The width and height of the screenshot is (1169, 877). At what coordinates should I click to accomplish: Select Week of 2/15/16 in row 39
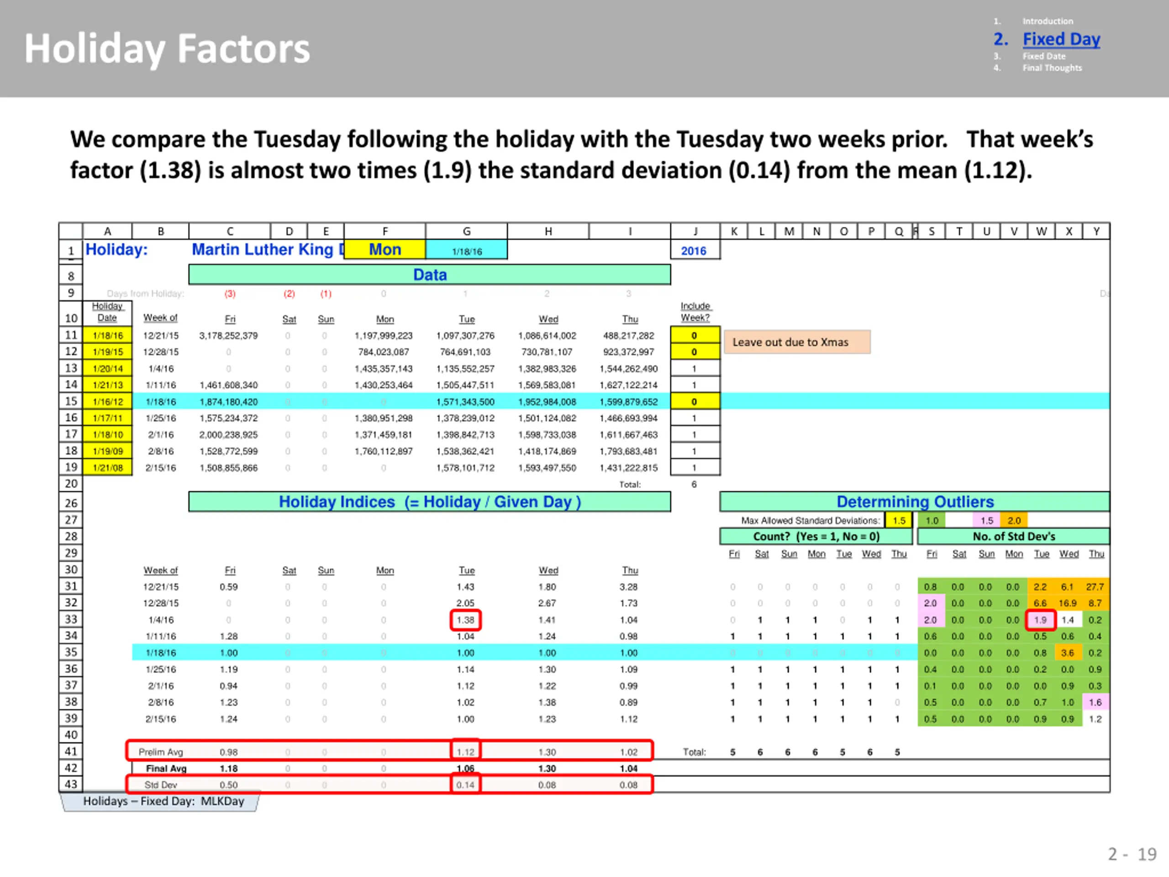161,719
